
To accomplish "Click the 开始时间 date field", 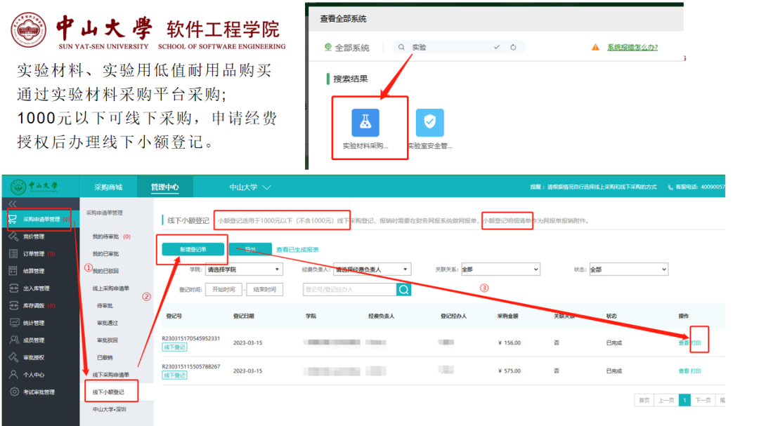I will pos(223,290).
